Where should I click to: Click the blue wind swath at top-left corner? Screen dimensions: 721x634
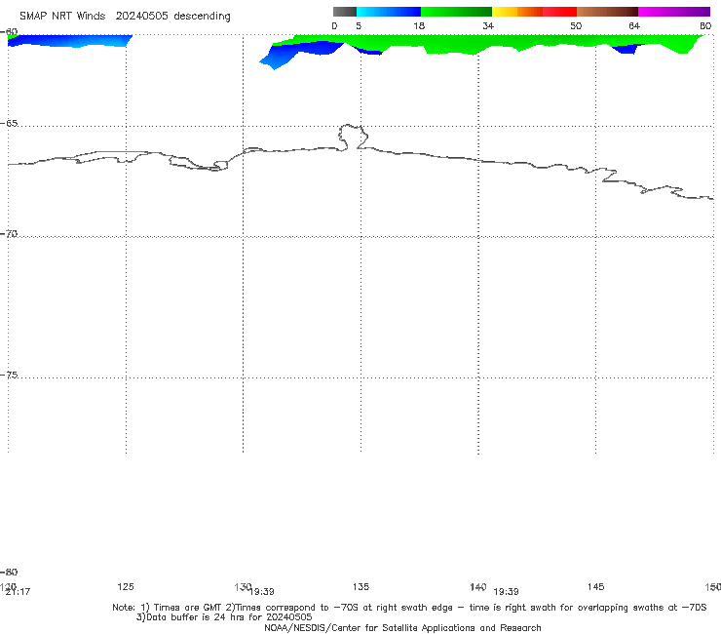pos(69,41)
